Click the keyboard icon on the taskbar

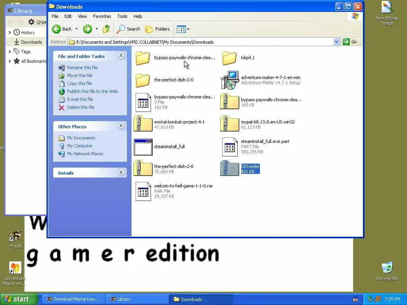(x=355, y=299)
